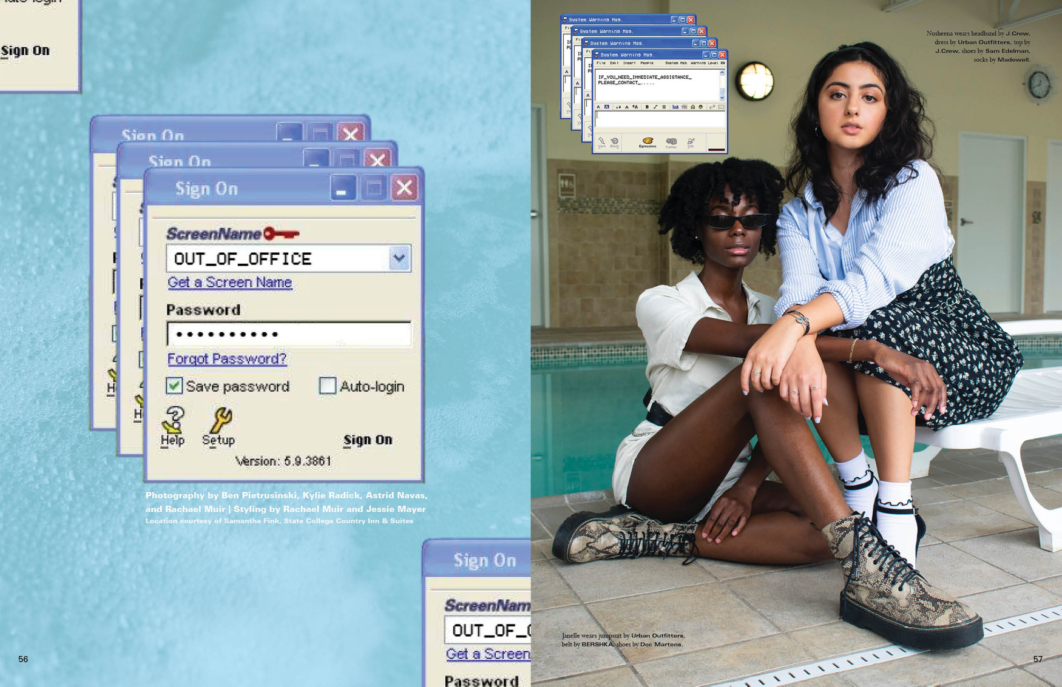
Task: Expand the ScreenName dropdown arrow
Action: coord(399,258)
